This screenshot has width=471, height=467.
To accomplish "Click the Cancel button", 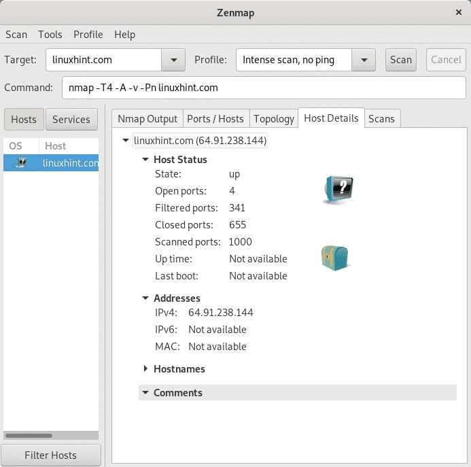I will coord(446,60).
